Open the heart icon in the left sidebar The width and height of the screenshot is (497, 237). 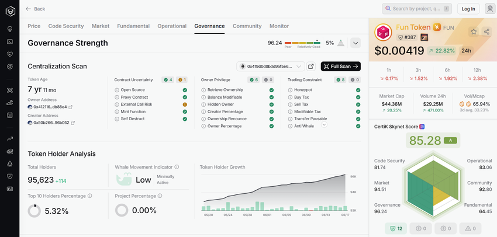(x=10, y=54)
